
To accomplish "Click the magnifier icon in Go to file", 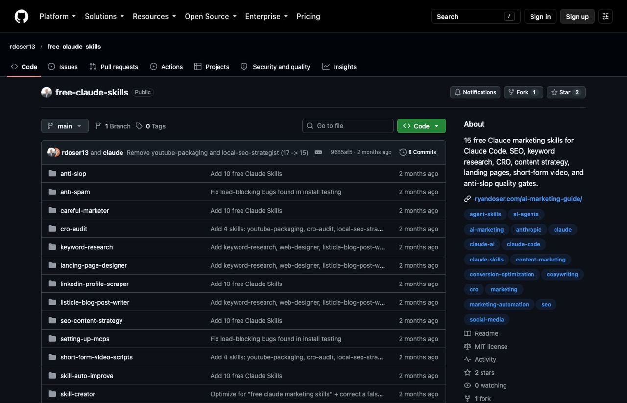I will pos(310,126).
